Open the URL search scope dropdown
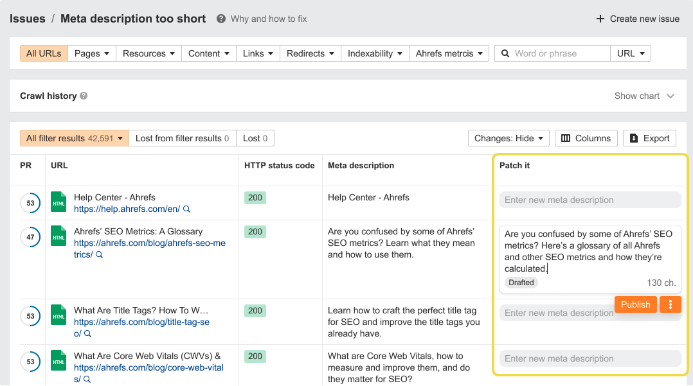This screenshot has height=386, width=693. click(x=631, y=53)
